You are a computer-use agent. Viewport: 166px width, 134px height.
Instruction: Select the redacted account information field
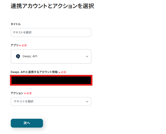coord(51,80)
